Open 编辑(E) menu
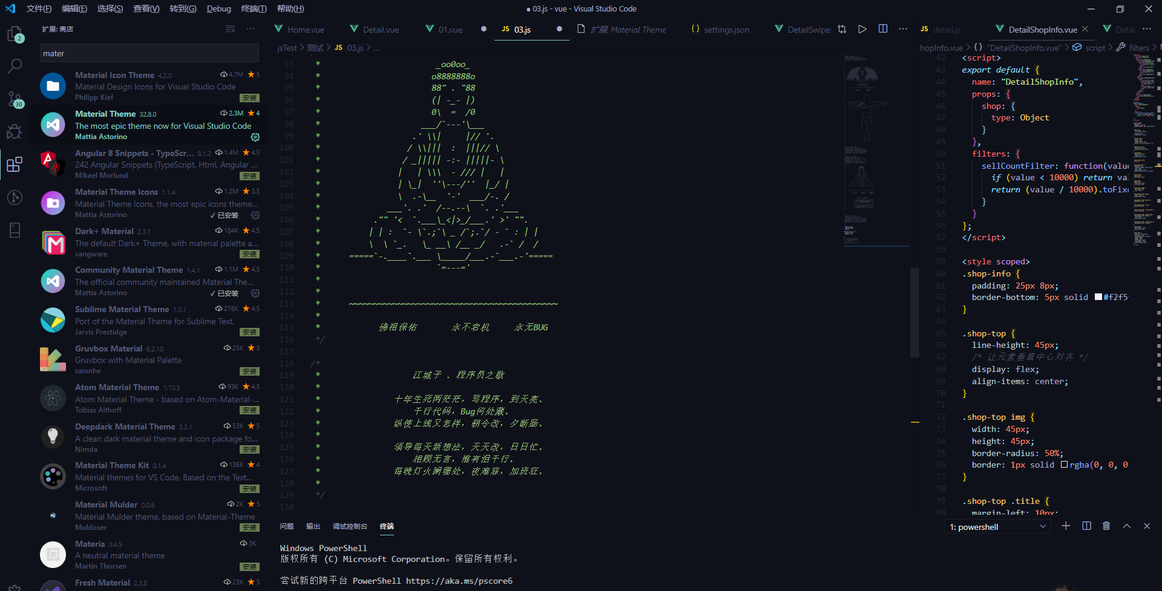 pos(74,8)
